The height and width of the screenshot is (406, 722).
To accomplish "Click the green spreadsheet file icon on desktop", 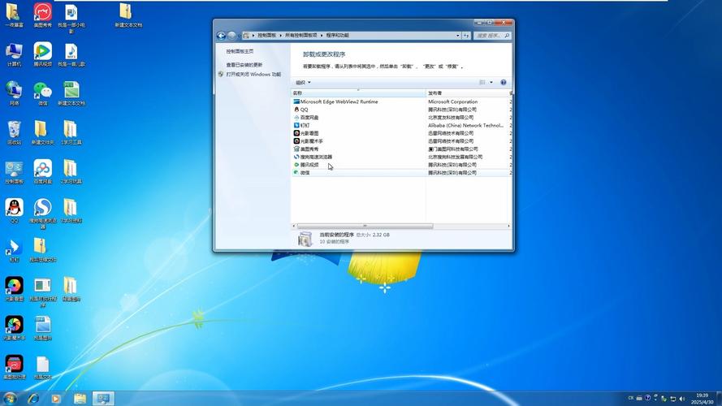I will click(x=71, y=94).
